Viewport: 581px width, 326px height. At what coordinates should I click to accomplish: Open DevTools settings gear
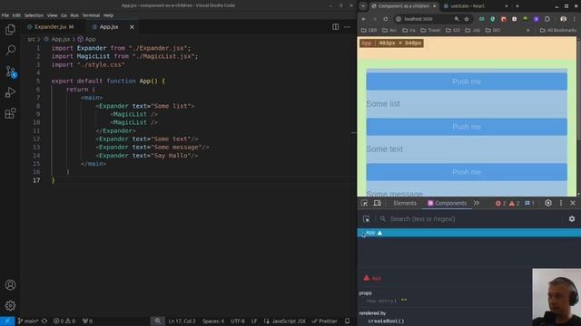pyautogui.click(x=548, y=203)
